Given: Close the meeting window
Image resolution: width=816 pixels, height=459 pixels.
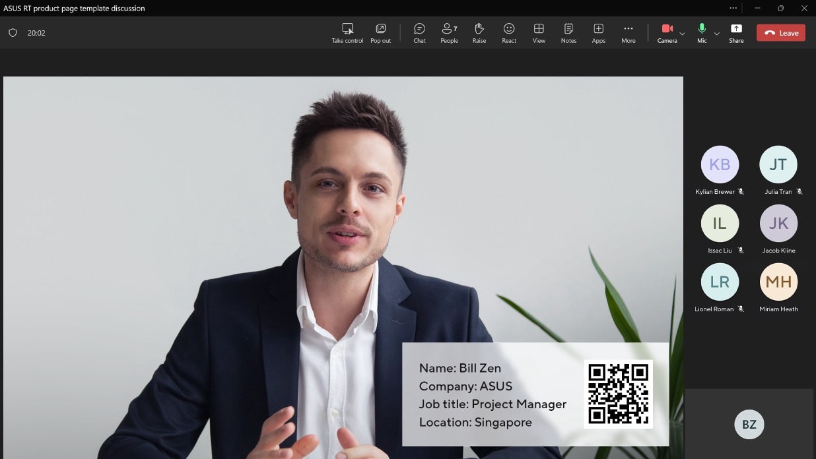Looking at the screenshot, I should (x=804, y=8).
